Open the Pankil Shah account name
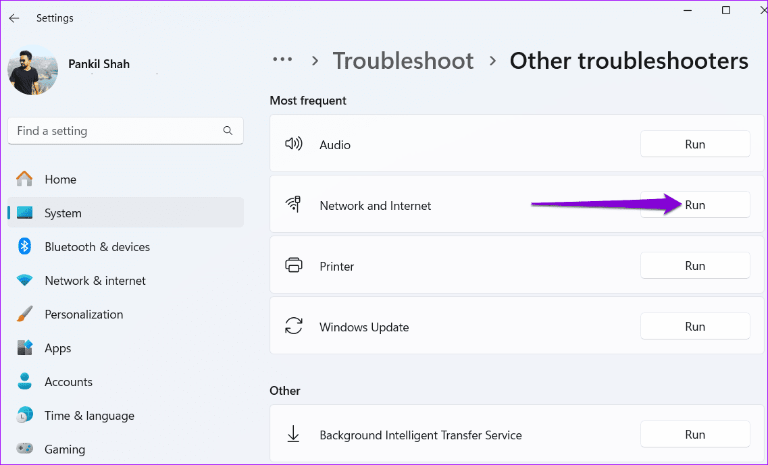Screen dimensions: 768x465 click(x=99, y=64)
